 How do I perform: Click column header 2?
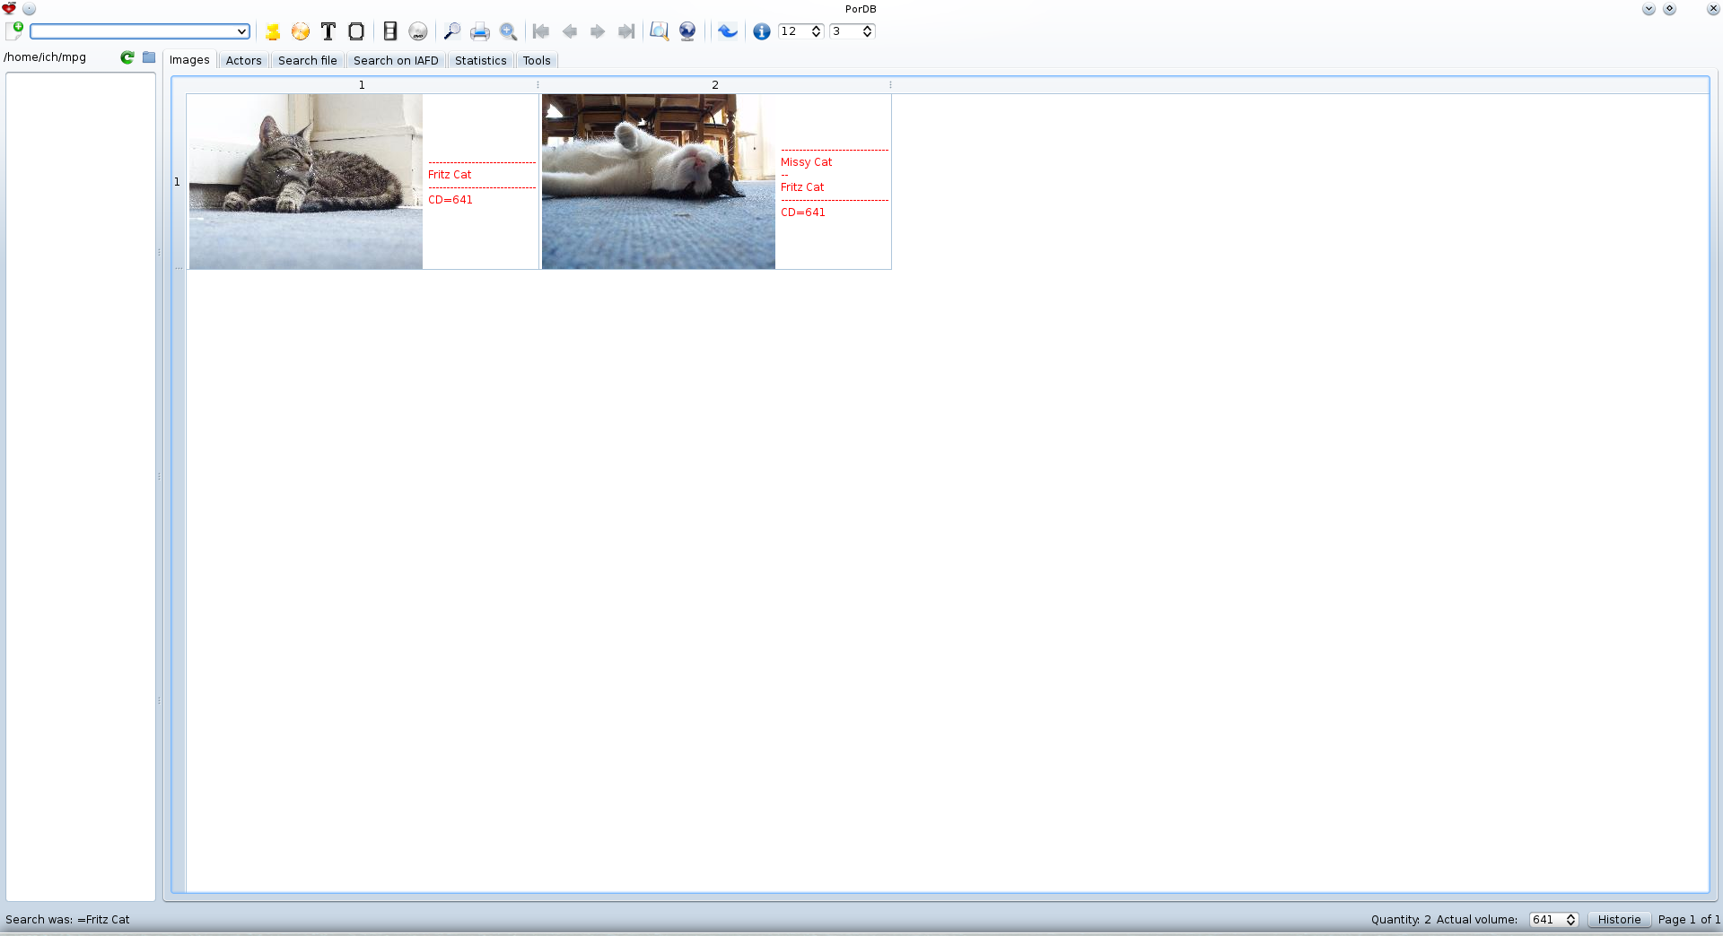point(715,85)
